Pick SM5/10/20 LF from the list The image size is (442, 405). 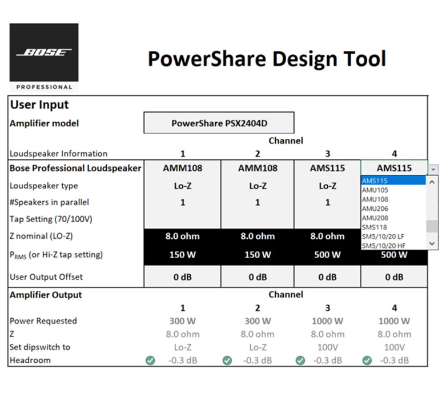tap(393, 236)
